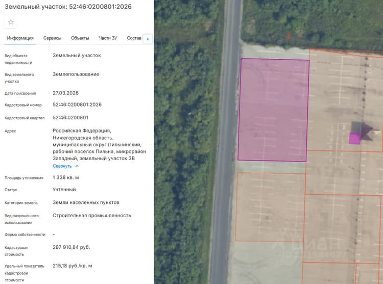The height and width of the screenshot is (284, 383).
Task: Select the Части ЗУ tab
Action: pyautogui.click(x=108, y=38)
